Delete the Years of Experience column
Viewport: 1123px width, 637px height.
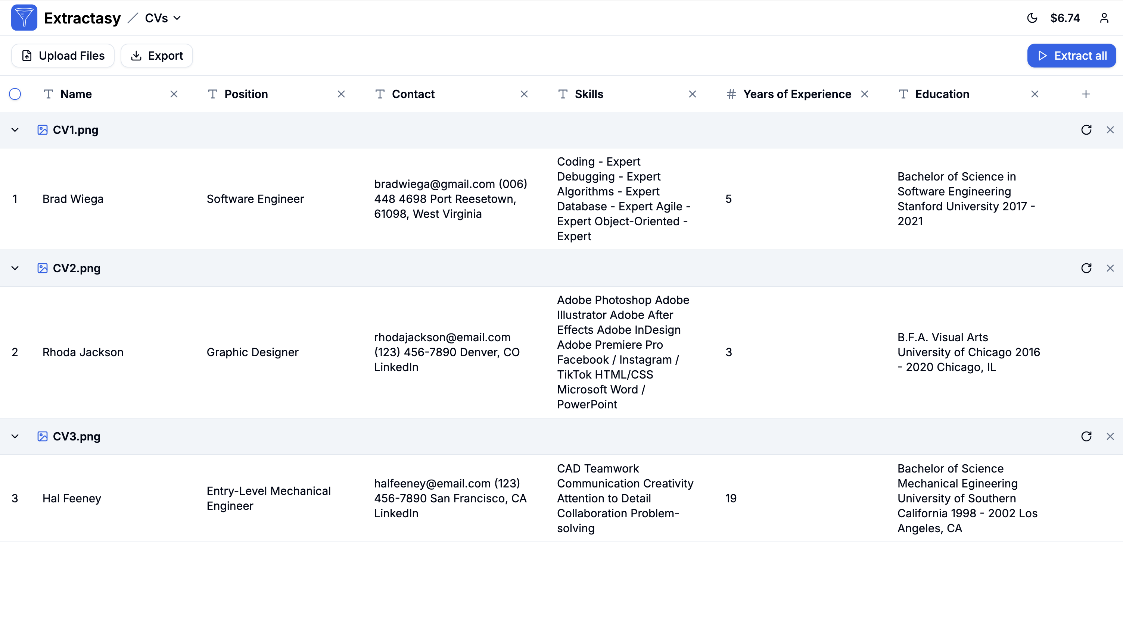864,94
